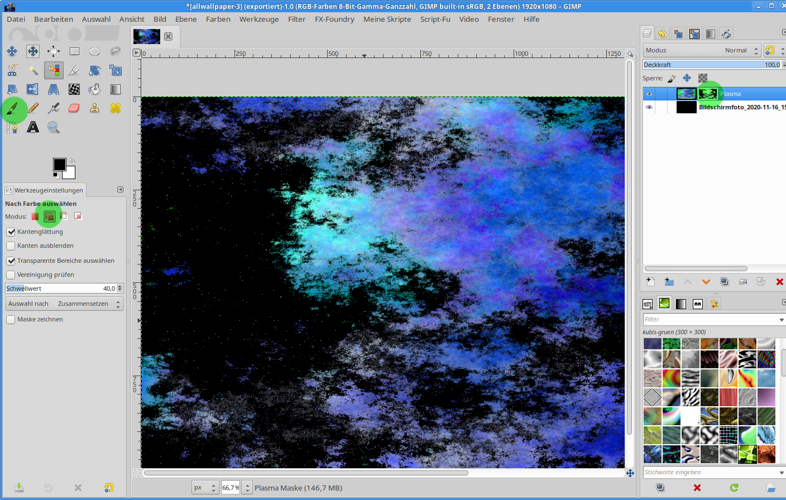
Task: Hide the Plasma layer via its eye icon
Action: pos(649,94)
